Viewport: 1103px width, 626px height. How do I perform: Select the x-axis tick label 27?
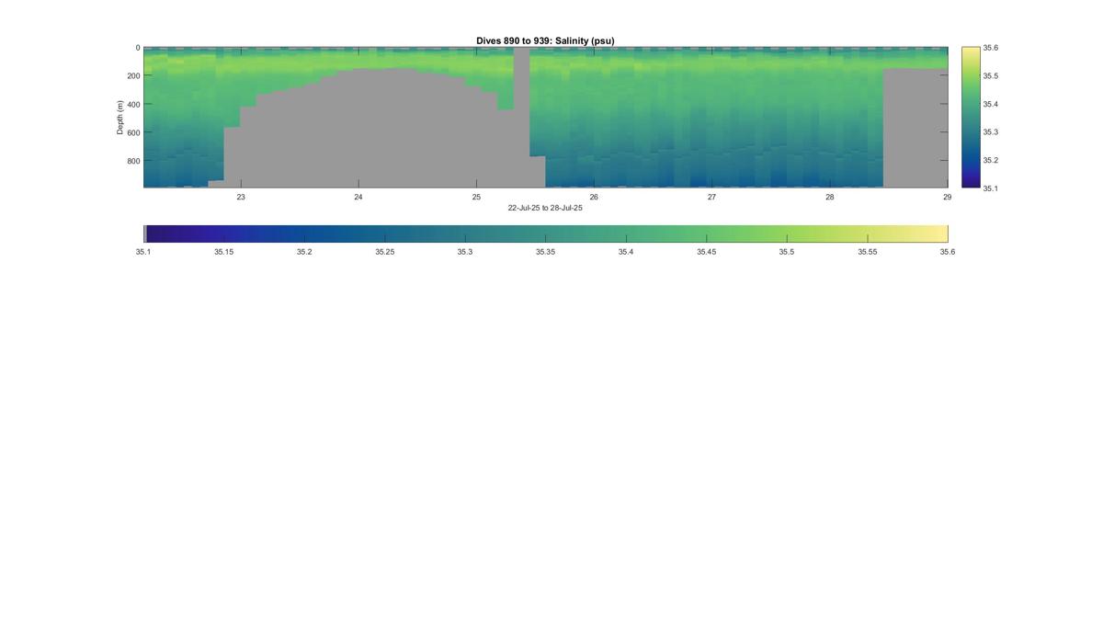click(x=711, y=197)
